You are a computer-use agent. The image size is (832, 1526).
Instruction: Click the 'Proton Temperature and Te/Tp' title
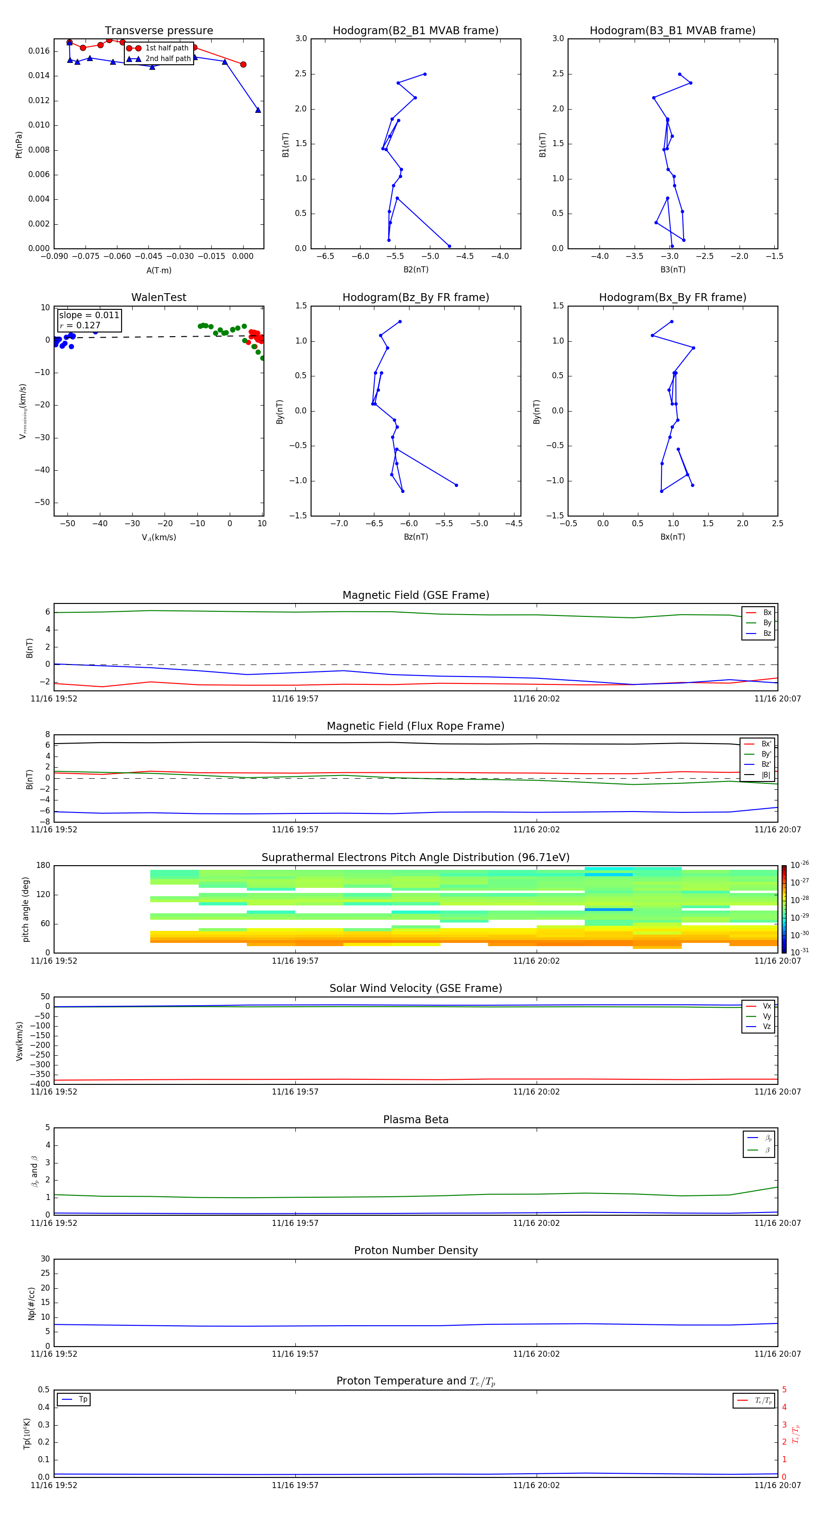pyautogui.click(x=416, y=1381)
